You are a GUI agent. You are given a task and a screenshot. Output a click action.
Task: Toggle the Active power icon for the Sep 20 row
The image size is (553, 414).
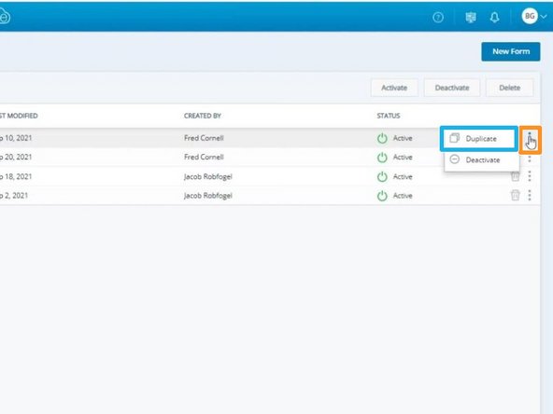(x=382, y=158)
